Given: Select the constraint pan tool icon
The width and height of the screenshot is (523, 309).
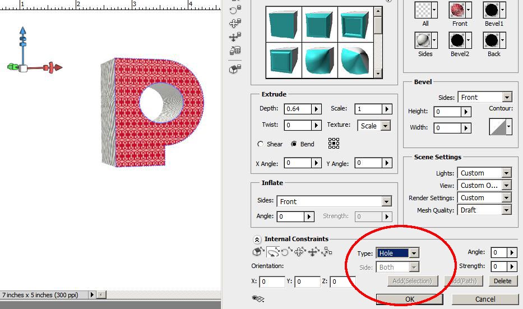Looking at the screenshot, I should pyautogui.click(x=300, y=252).
